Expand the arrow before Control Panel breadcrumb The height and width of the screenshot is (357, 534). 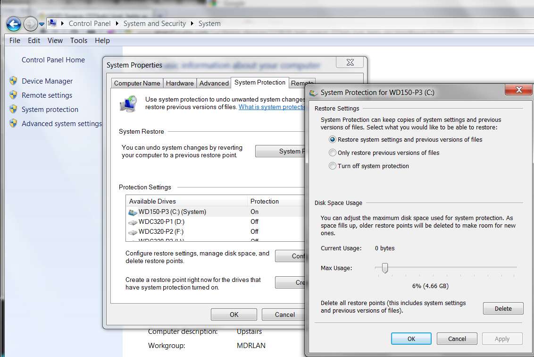click(x=62, y=24)
